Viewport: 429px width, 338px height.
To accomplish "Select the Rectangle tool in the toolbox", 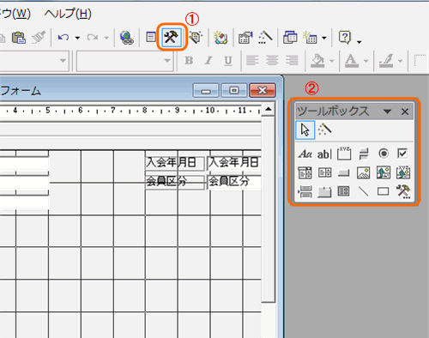I will pos(384,191).
